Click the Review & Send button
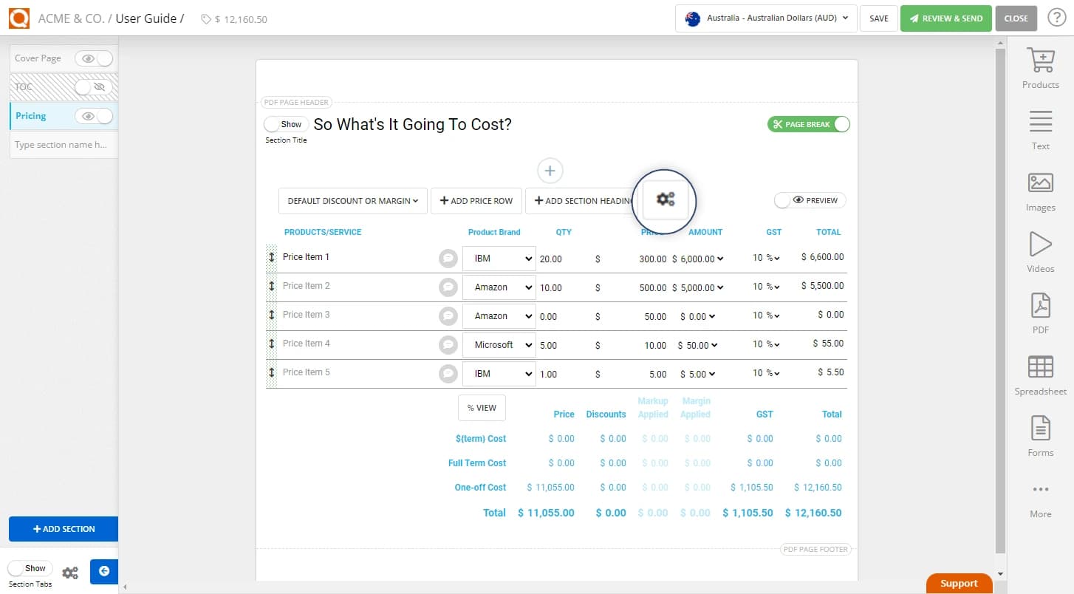The image size is (1074, 594). pyautogui.click(x=945, y=18)
